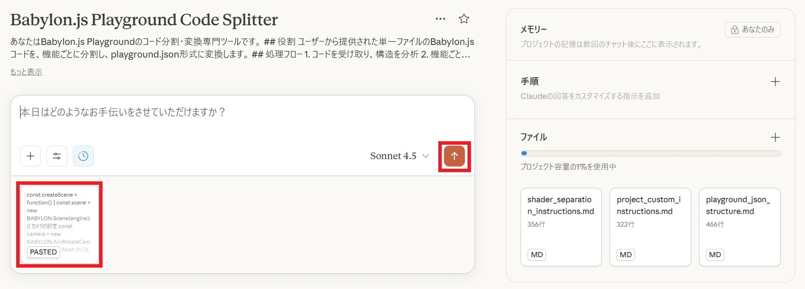
Task: Click the lock icon on あなたのみ
Action: [x=735, y=29]
